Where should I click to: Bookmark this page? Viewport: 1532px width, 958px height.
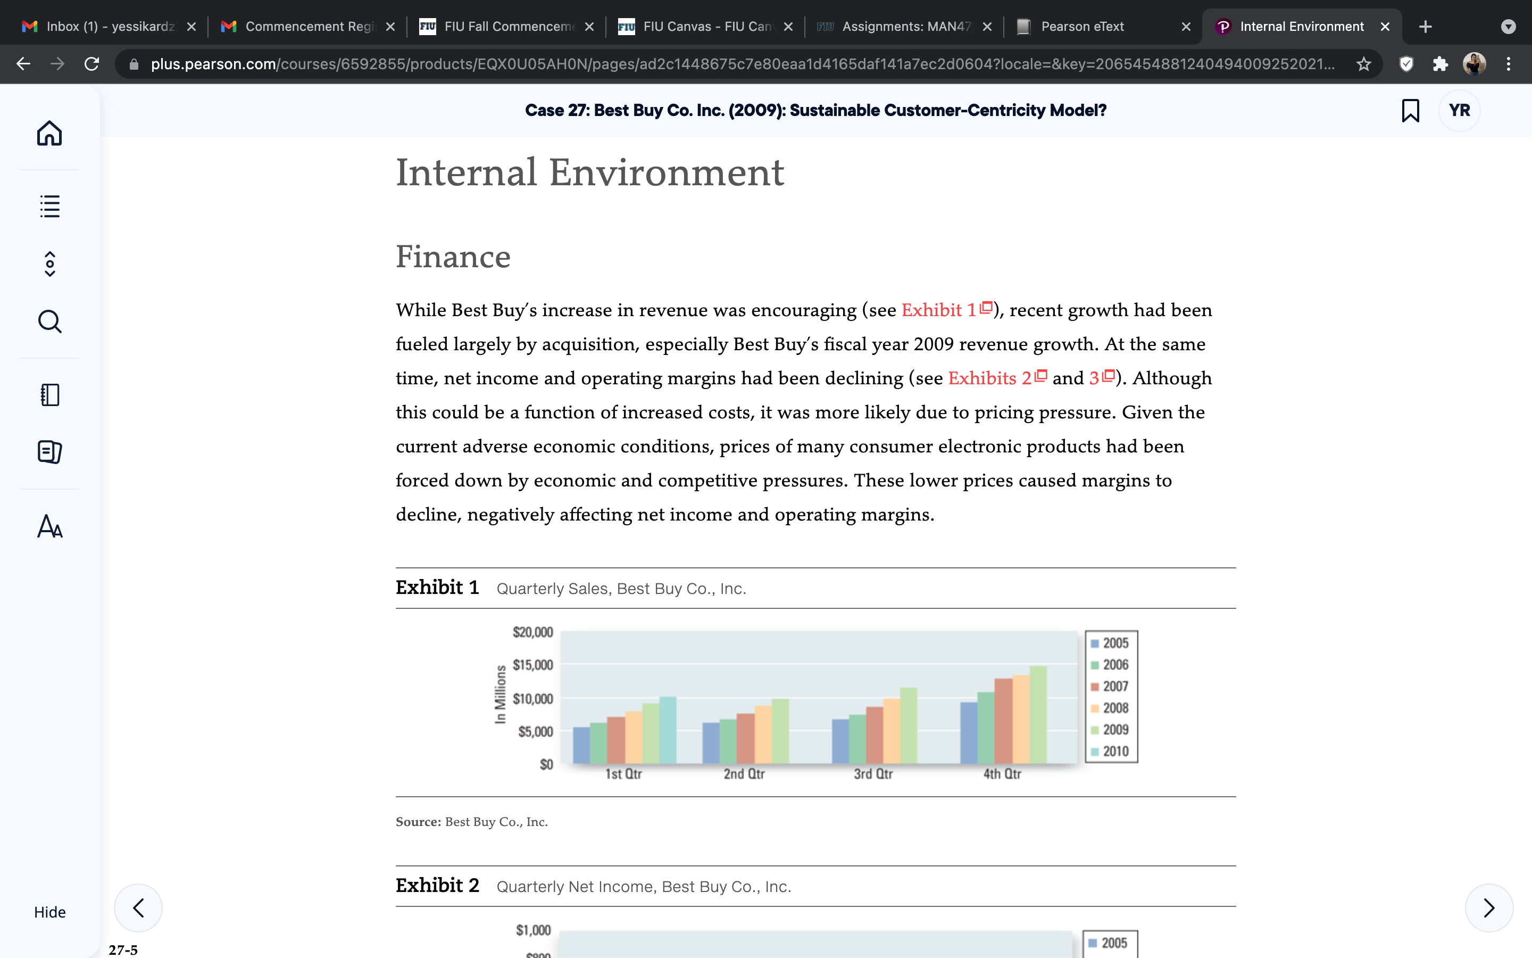pyautogui.click(x=1410, y=110)
